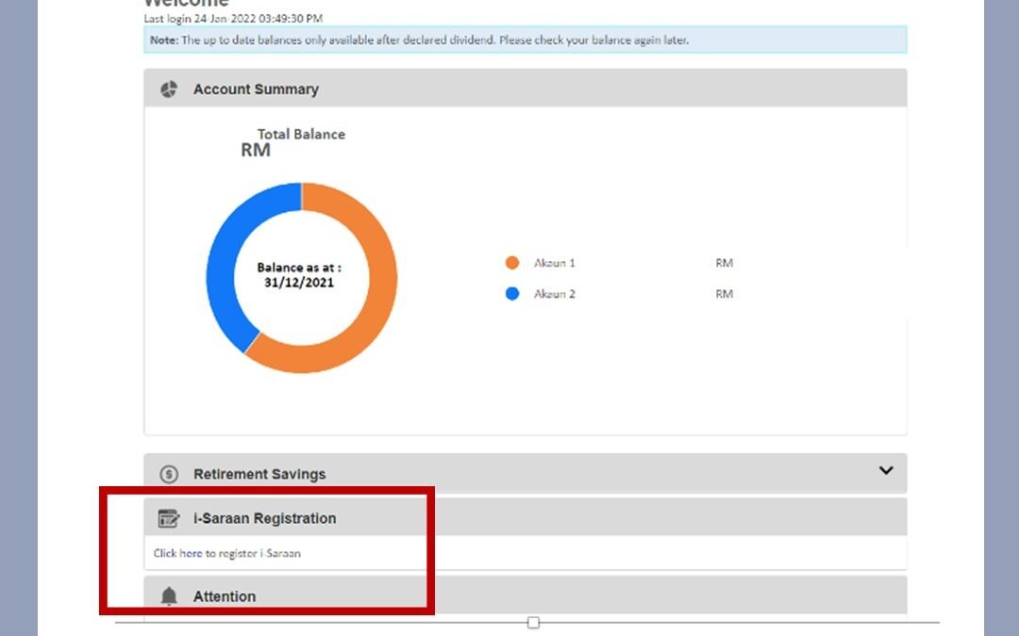Click the Akaun 2 legend label
1019x636 pixels.
coord(554,294)
